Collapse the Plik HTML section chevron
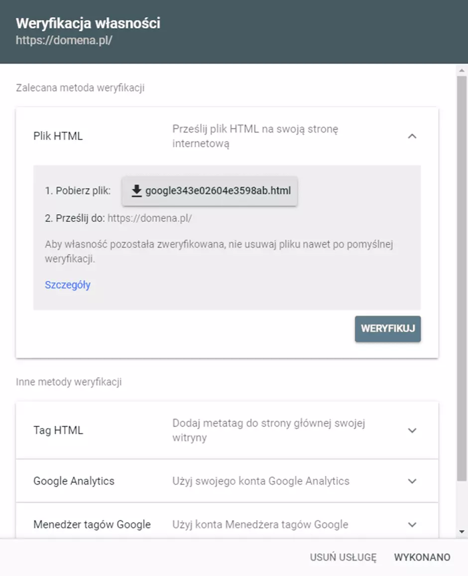 click(412, 137)
